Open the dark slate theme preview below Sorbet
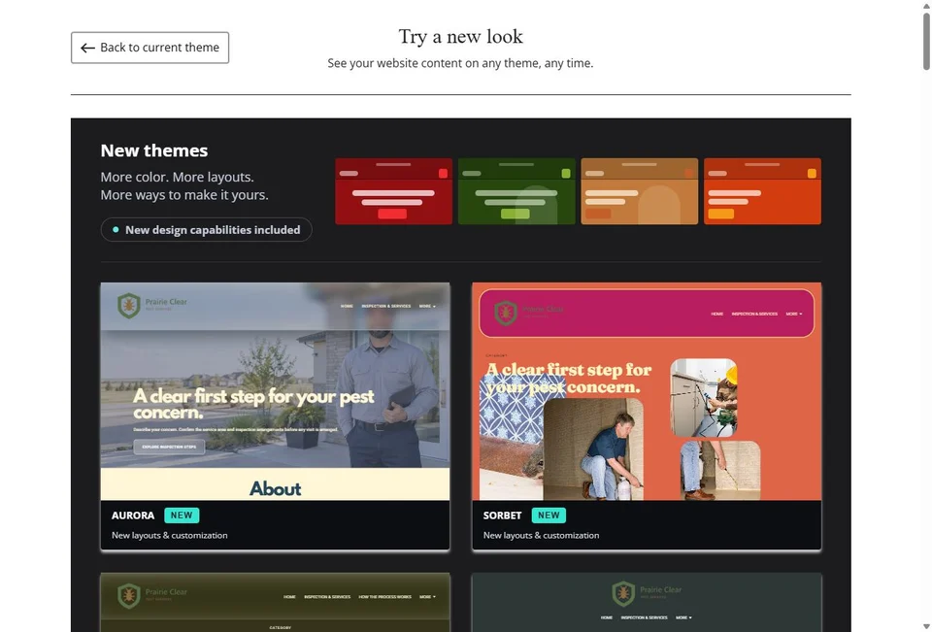The height and width of the screenshot is (632, 932). 647,602
